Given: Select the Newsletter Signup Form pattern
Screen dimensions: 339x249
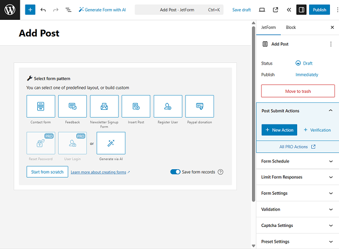Looking at the screenshot, I should [x=104, y=106].
